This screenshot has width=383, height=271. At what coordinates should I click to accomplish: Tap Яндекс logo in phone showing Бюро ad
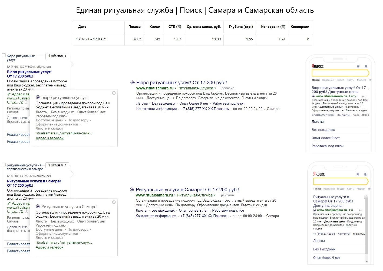[x=318, y=66]
